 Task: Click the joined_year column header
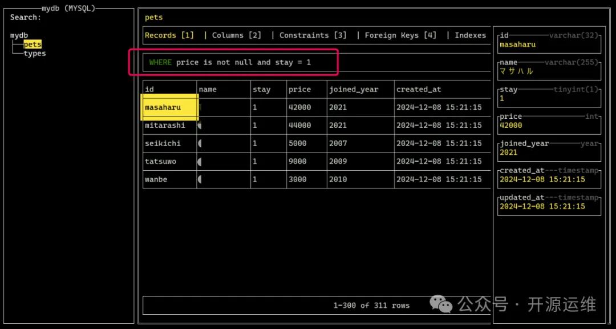point(353,90)
